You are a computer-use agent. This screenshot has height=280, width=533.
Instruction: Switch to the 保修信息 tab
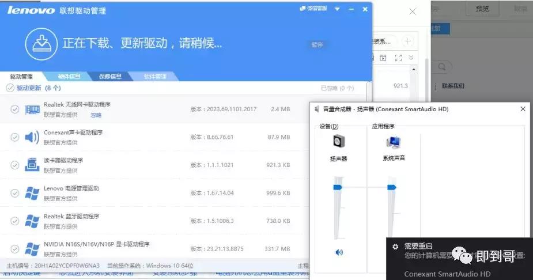[x=110, y=77]
